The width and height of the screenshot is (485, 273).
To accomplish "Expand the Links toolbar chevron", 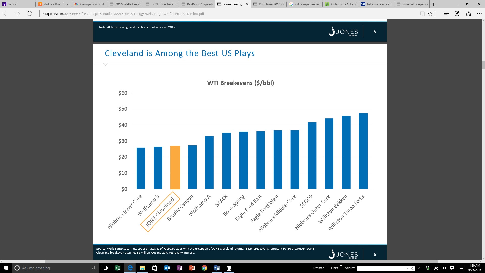I will click(341, 265).
